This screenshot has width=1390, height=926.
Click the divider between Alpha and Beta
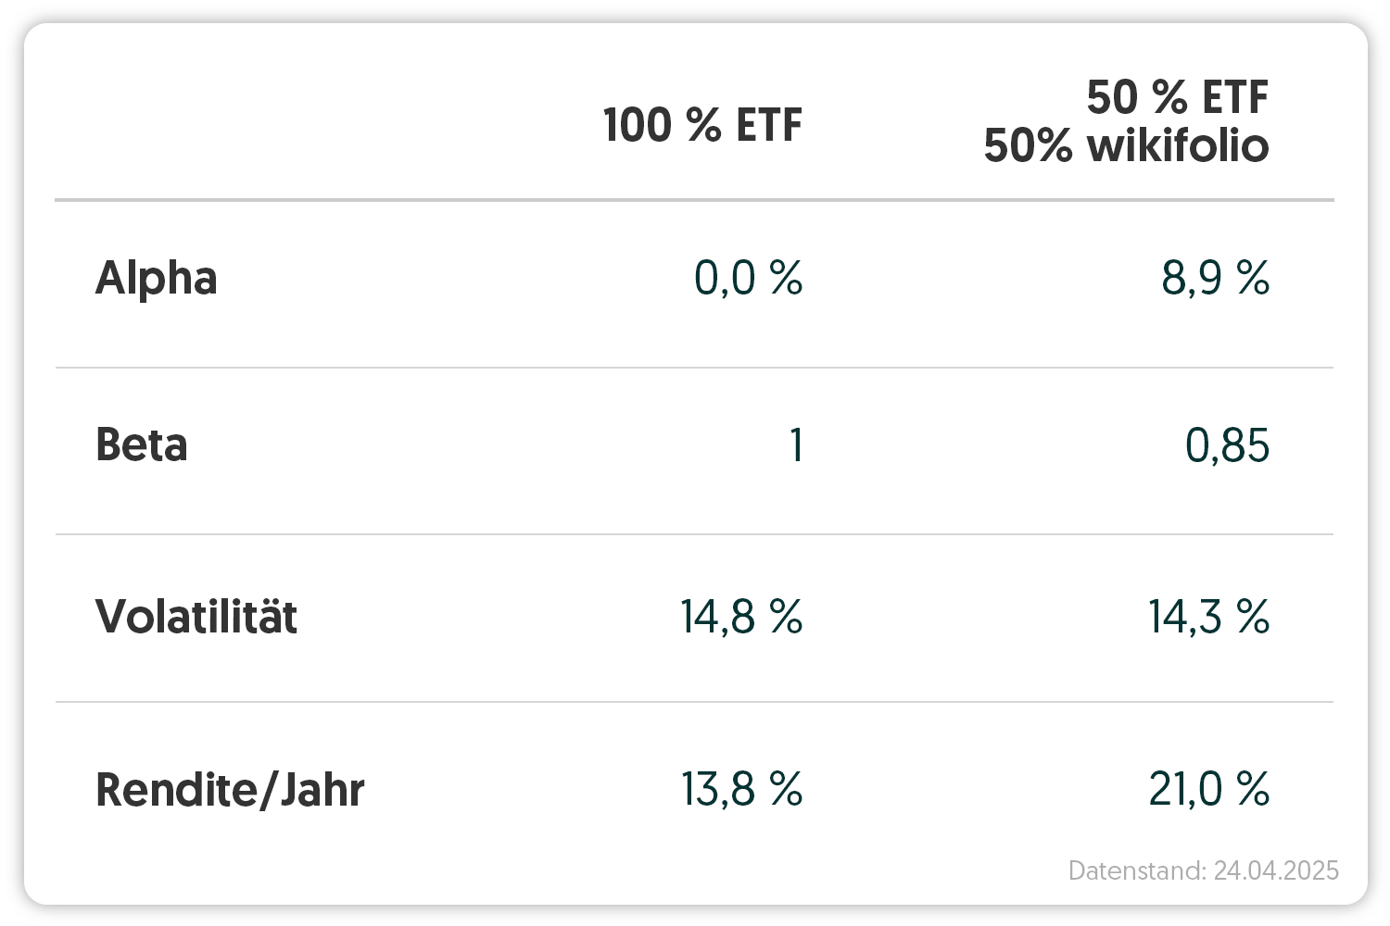pyautogui.click(x=694, y=368)
